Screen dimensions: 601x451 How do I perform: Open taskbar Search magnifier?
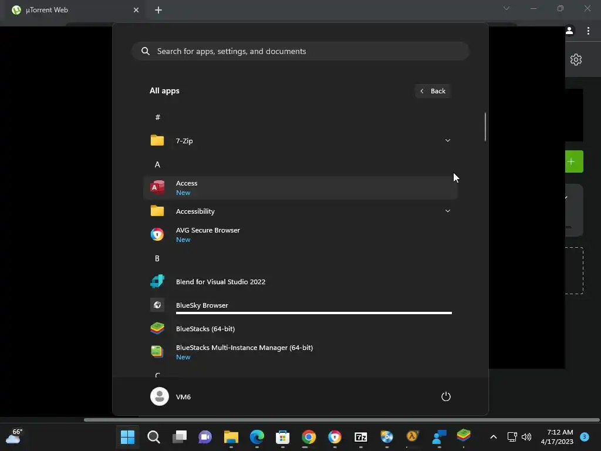coord(154,437)
